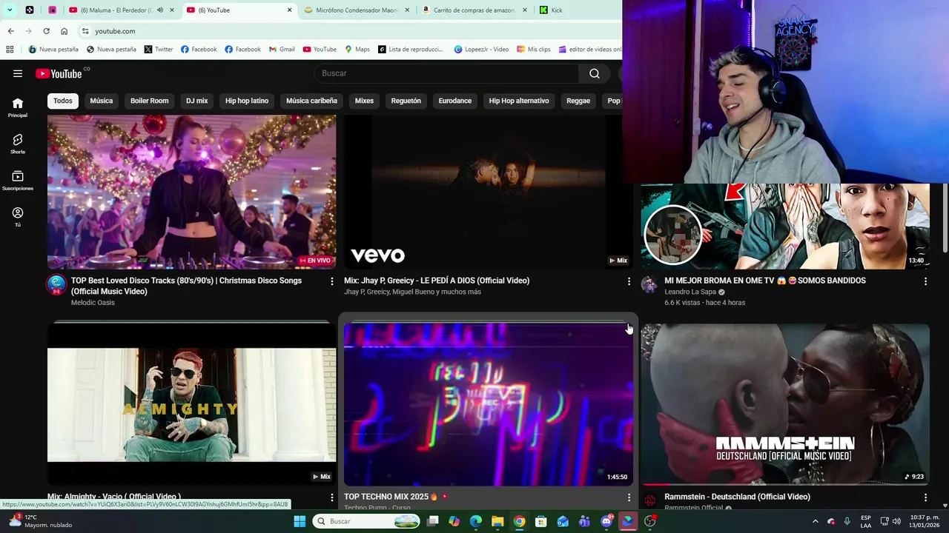Focus the YouTube Buscar search field
The image size is (949, 533).
click(447, 73)
